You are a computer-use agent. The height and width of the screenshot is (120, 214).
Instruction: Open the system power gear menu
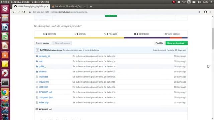coord(211,2)
